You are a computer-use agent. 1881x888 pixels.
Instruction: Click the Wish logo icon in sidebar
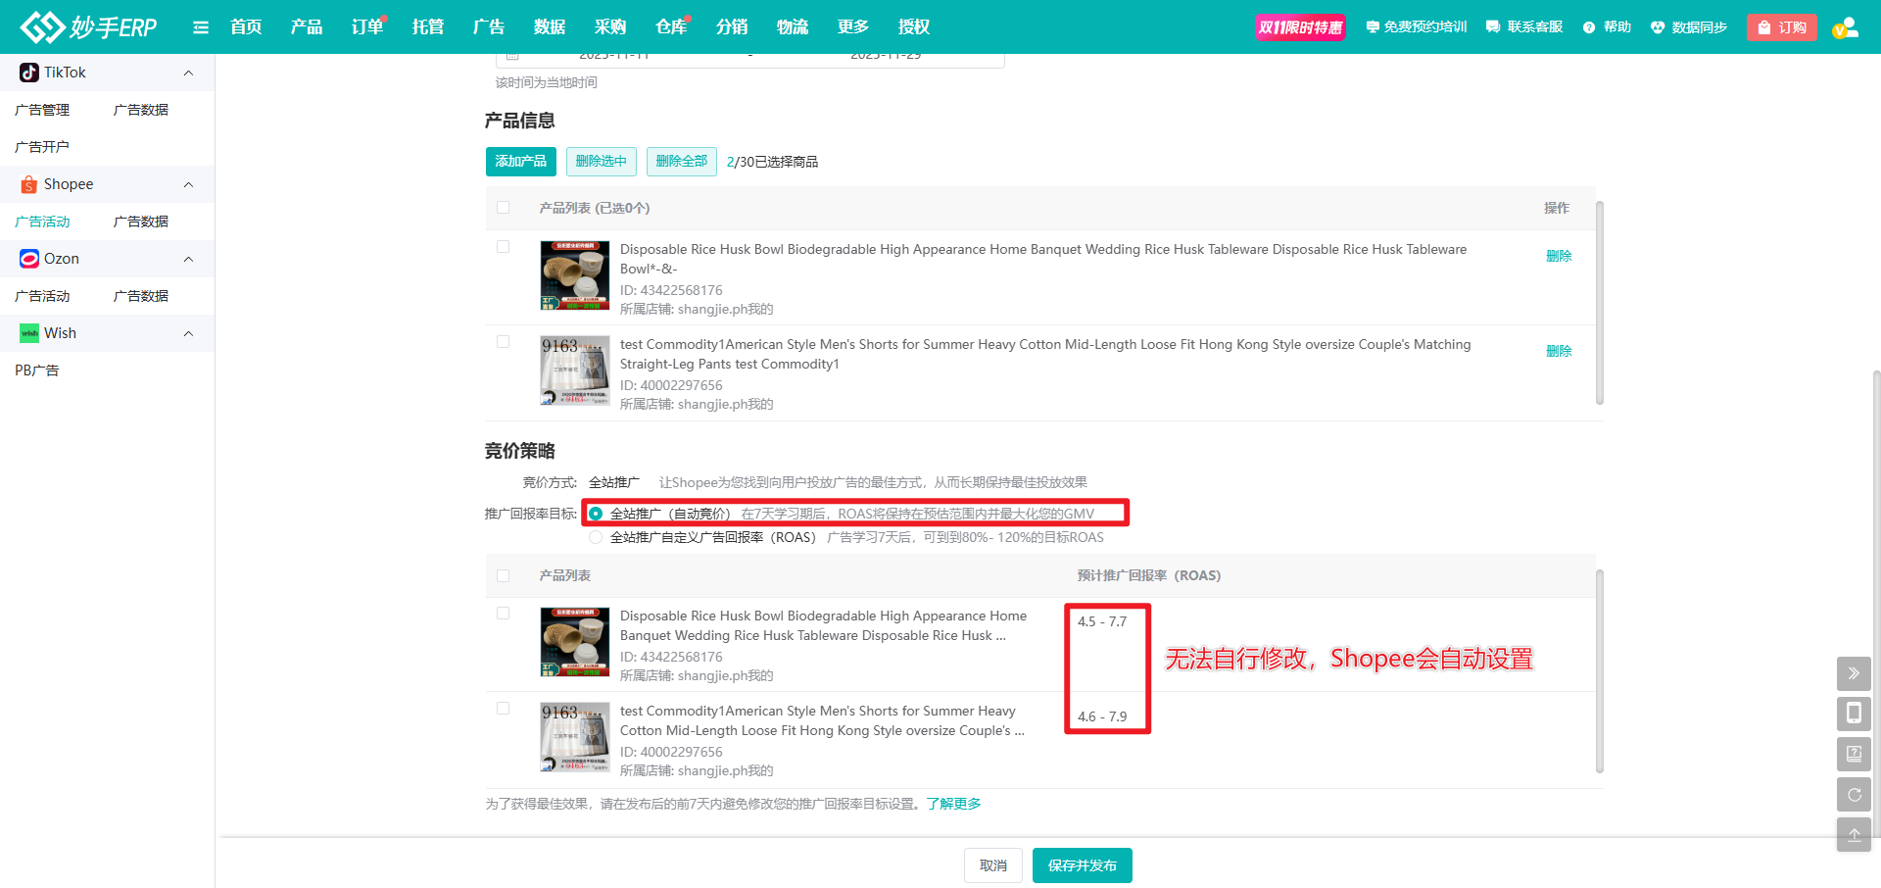[29, 333]
